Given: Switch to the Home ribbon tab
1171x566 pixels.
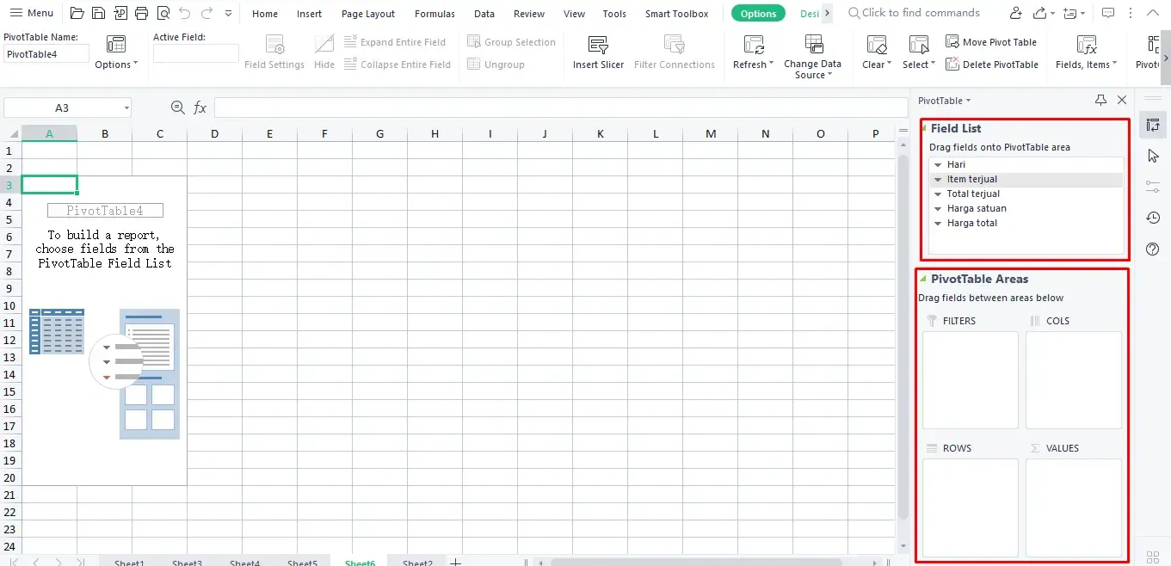Looking at the screenshot, I should (x=264, y=13).
